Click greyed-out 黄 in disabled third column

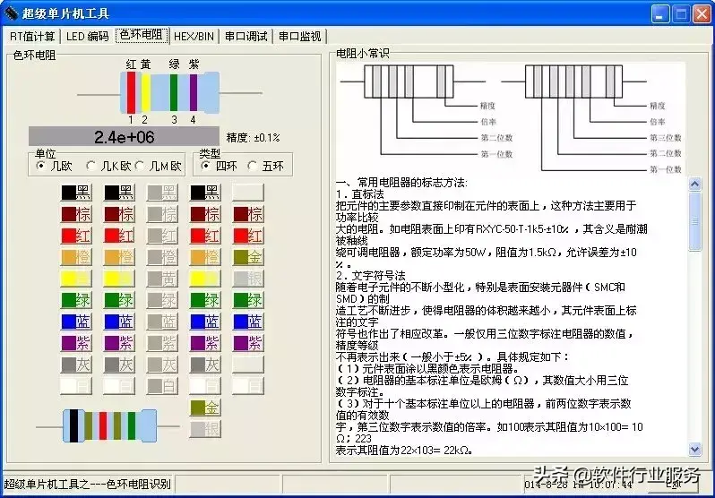162,279
